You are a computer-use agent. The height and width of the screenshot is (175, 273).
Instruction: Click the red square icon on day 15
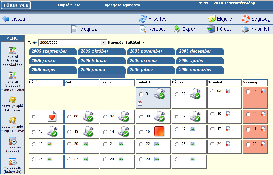pos(159,131)
